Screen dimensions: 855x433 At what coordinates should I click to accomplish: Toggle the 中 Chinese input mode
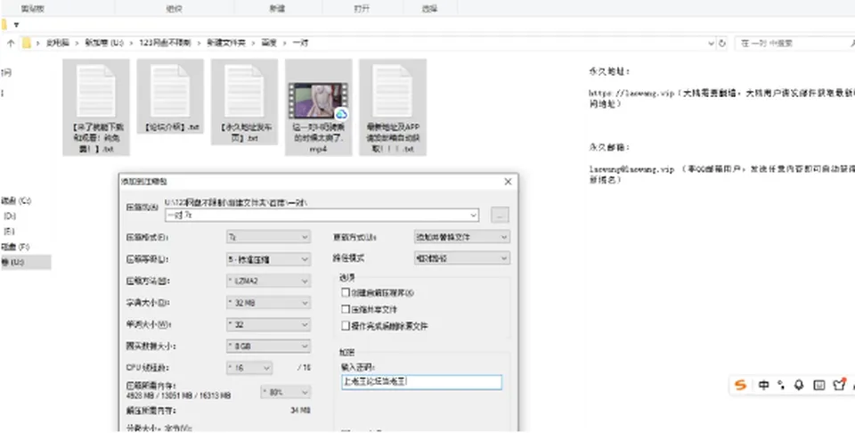click(x=764, y=385)
